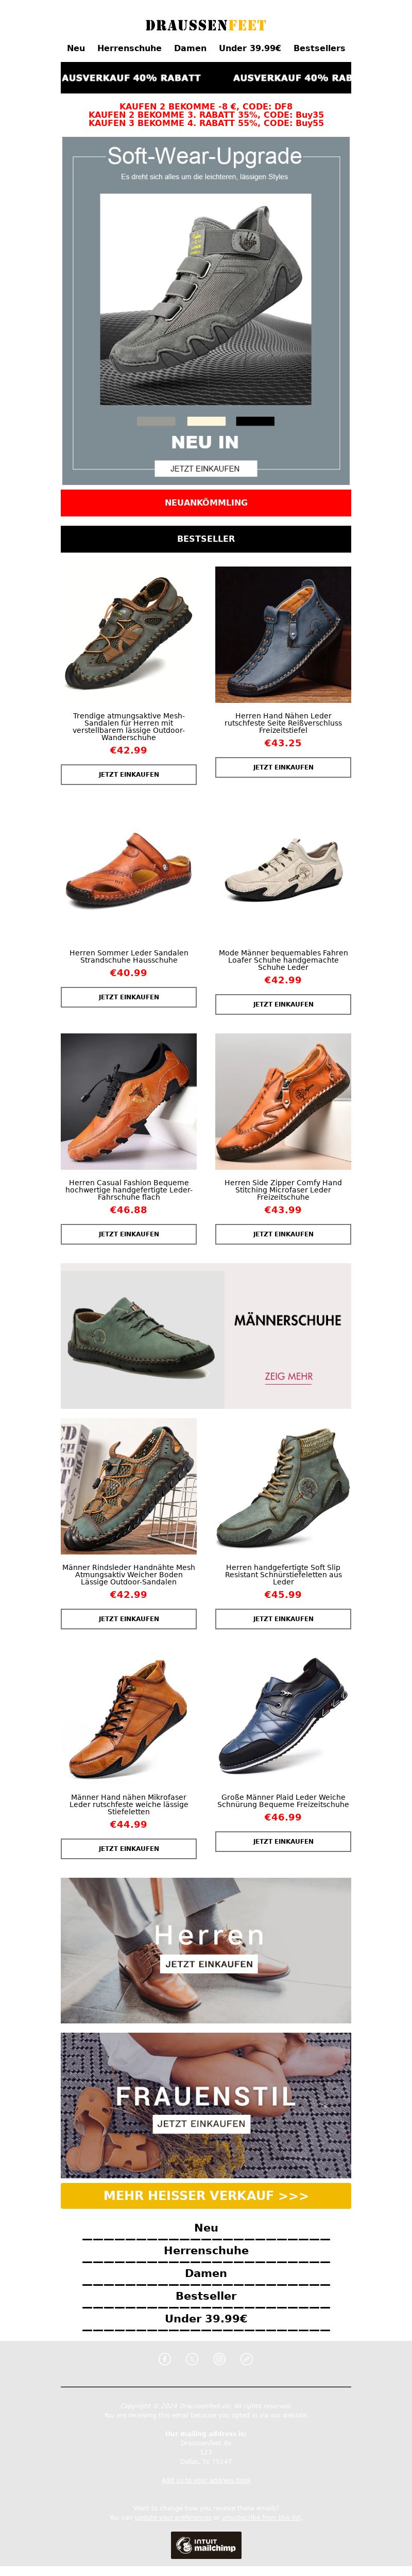Open the Twitter icon in the footer
Image resolution: width=412 pixels, height=2576 pixels.
193,2358
